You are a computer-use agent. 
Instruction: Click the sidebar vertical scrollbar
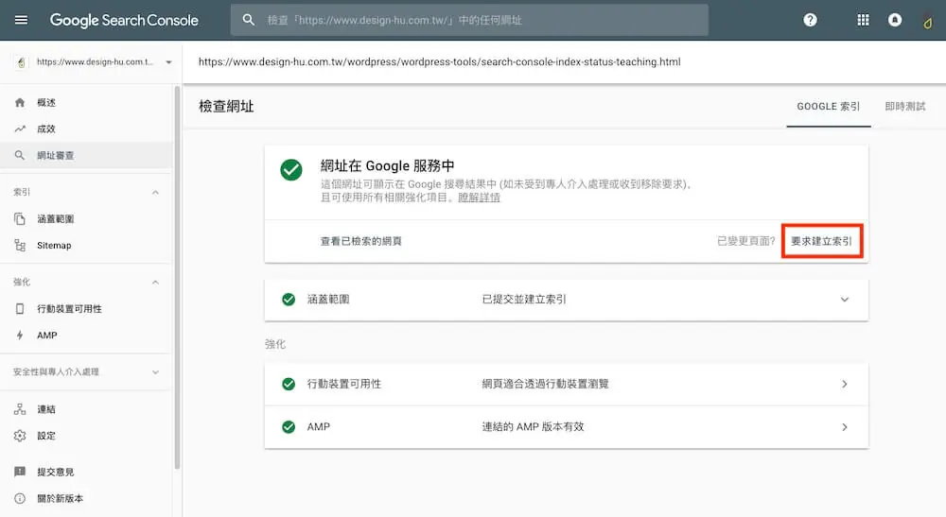(x=178, y=277)
